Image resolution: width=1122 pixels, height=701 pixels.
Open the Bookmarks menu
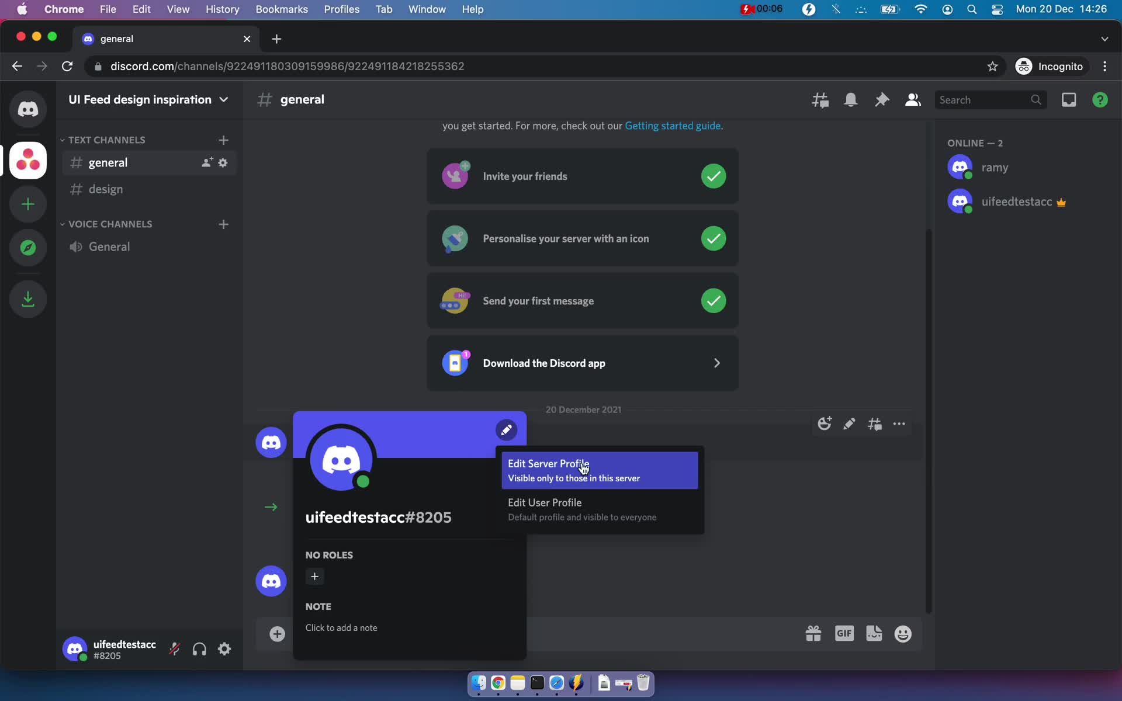(x=282, y=9)
